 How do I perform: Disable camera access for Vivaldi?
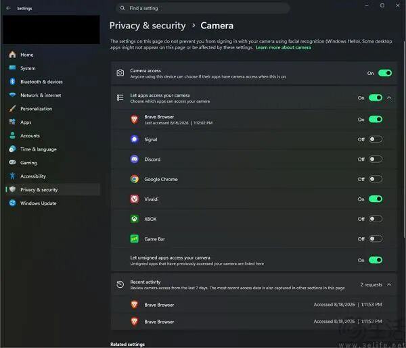(x=376, y=199)
